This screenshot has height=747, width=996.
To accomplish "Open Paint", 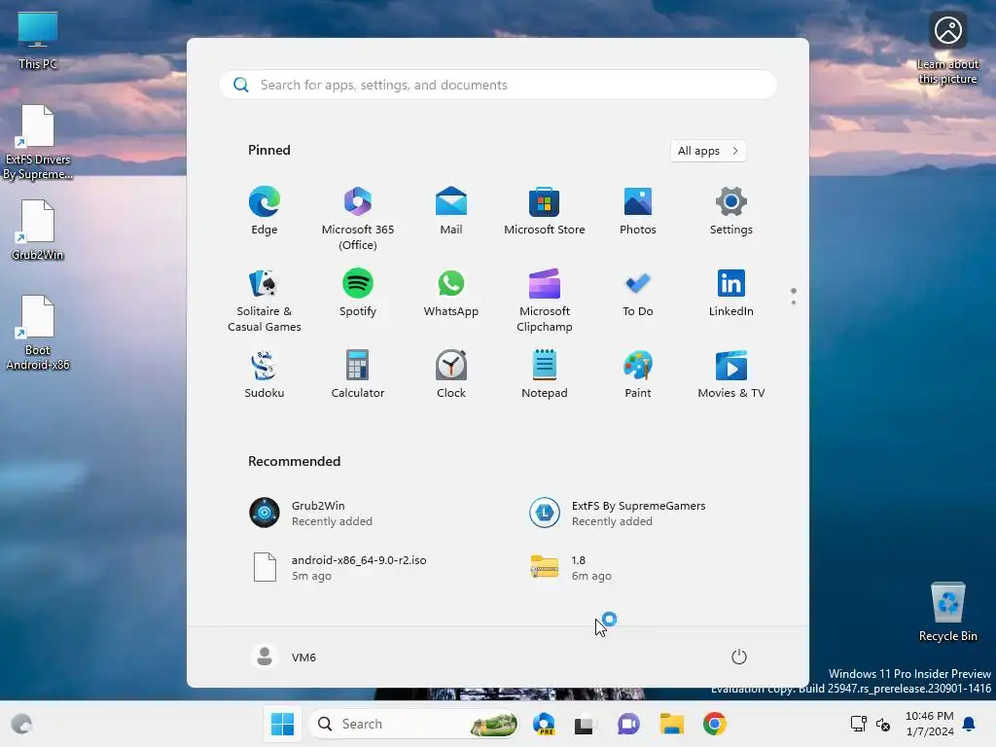I will coord(638,374).
